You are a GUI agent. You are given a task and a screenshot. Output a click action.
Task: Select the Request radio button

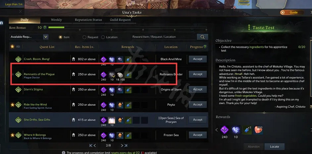point(84,37)
